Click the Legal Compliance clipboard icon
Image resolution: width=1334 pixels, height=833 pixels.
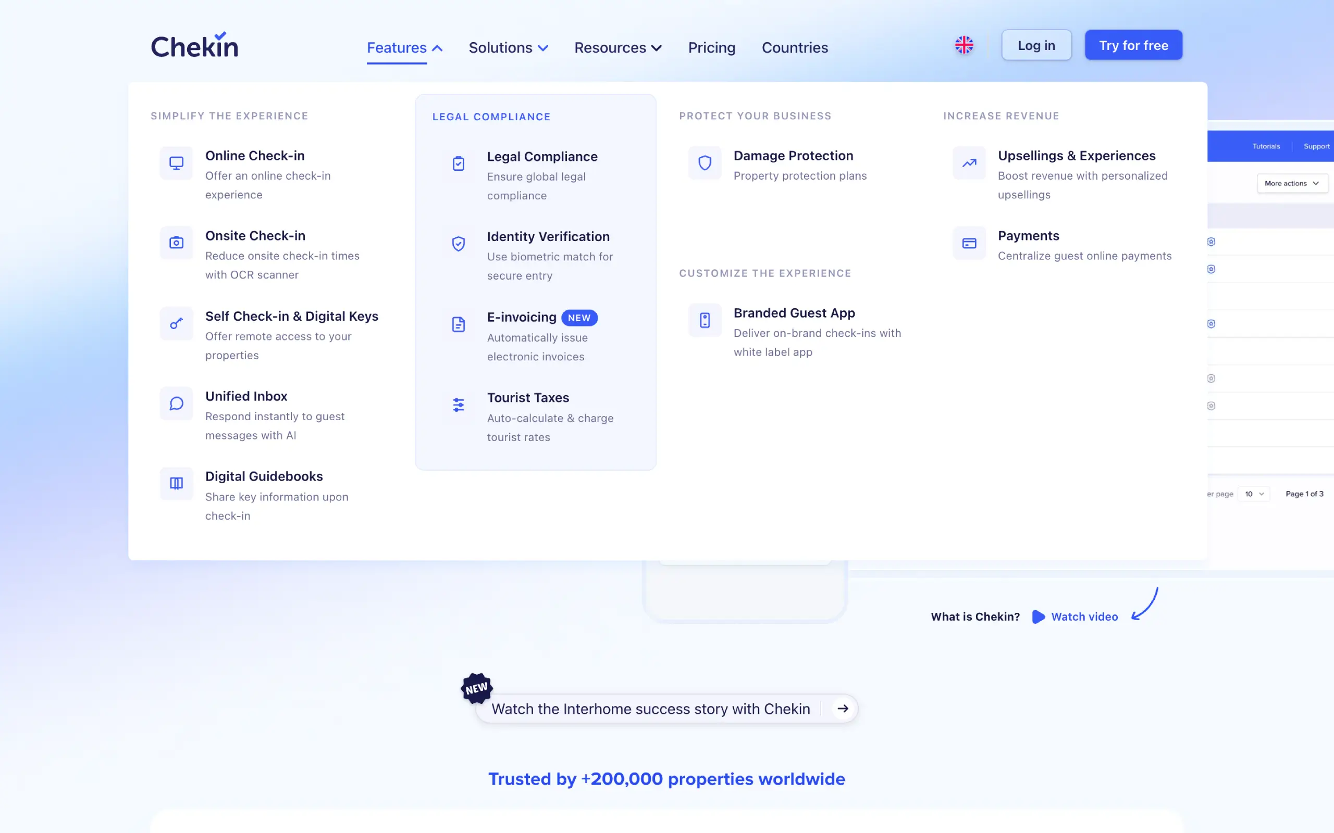point(458,163)
